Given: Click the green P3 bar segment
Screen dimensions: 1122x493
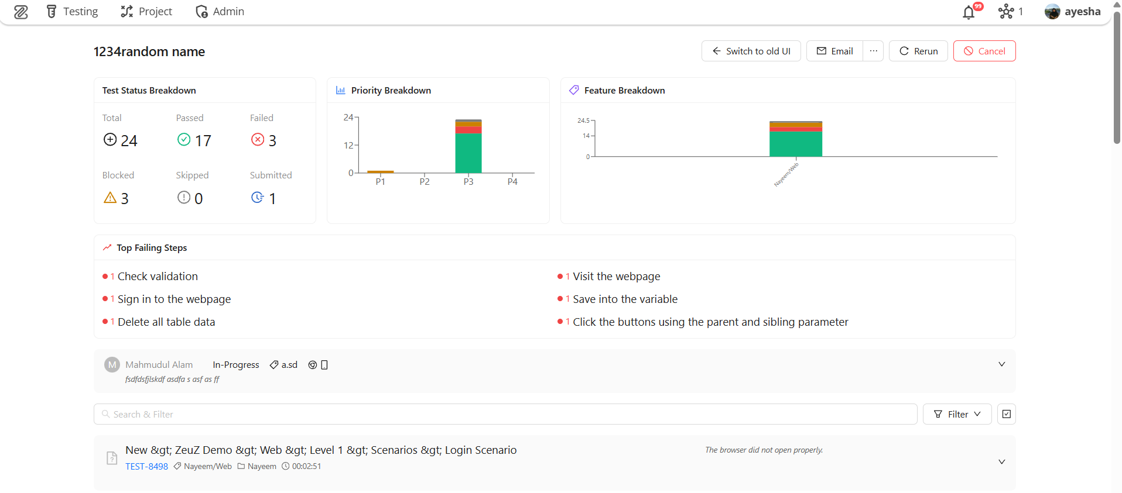Looking at the screenshot, I should tap(468, 153).
